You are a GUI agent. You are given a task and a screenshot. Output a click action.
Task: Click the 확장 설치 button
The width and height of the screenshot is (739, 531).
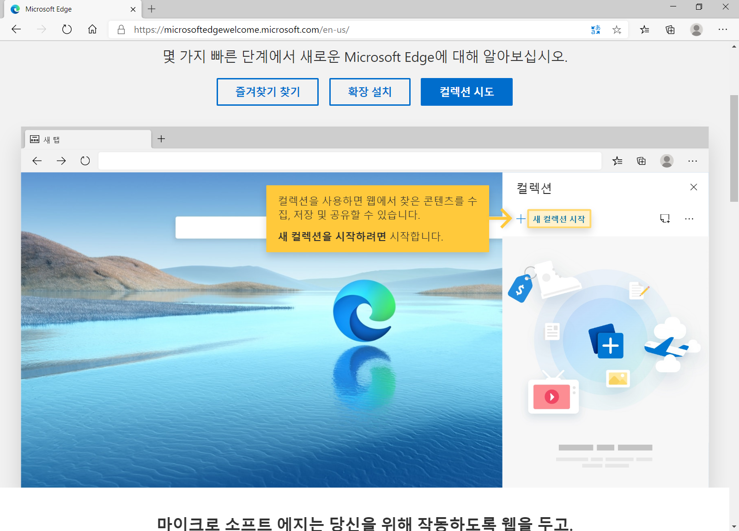pos(370,92)
